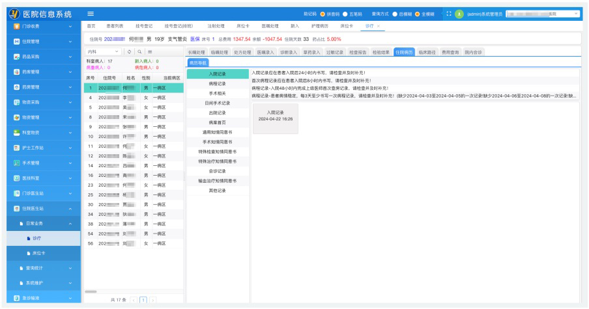
Task: Select 病案首页 in record navigation
Action: click(x=218, y=123)
